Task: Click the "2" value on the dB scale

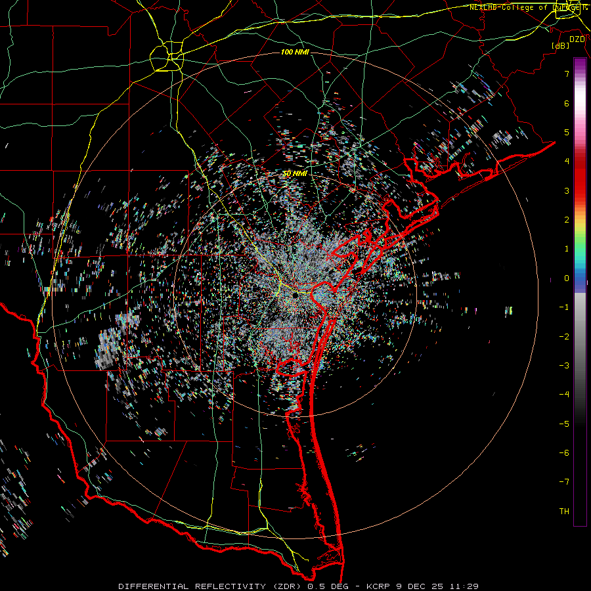Action: [x=567, y=220]
